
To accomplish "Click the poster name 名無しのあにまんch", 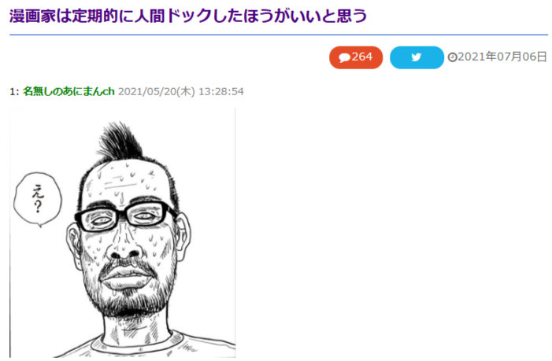I will (x=69, y=91).
